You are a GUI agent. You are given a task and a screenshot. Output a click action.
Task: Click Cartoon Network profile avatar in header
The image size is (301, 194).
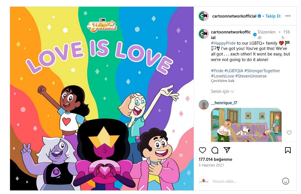204,16
